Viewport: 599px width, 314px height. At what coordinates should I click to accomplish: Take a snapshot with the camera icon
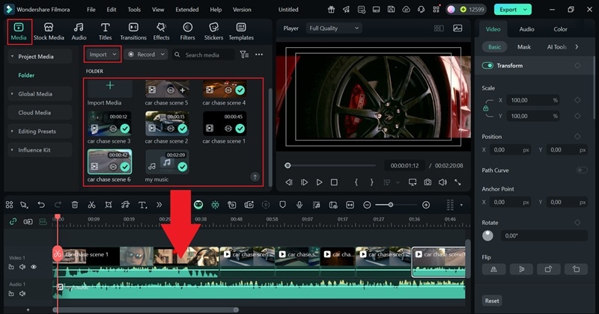(427, 182)
